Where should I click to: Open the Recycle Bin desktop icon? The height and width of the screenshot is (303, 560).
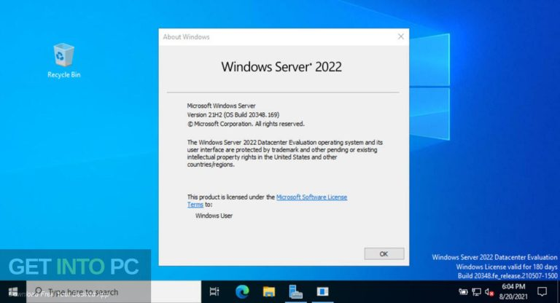tap(64, 60)
